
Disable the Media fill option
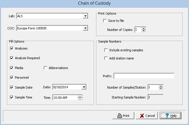(x=12, y=68)
